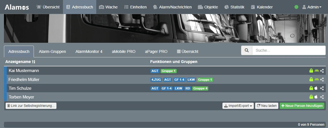Click Tim Schulze's Gruppe 4 badge

tap(200, 88)
